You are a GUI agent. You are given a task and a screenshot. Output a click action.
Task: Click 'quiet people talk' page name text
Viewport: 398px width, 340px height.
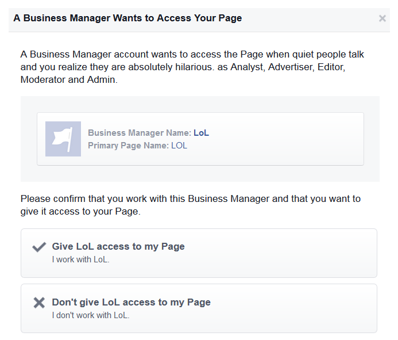point(328,55)
